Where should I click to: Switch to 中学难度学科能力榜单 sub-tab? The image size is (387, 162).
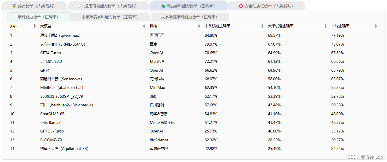tap(110, 17)
